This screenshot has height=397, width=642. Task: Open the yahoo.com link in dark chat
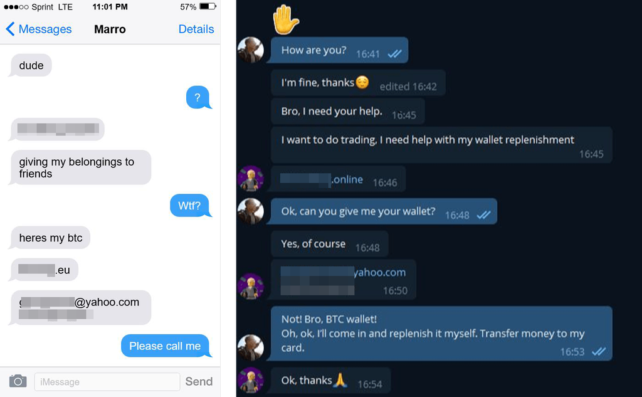[343, 272]
